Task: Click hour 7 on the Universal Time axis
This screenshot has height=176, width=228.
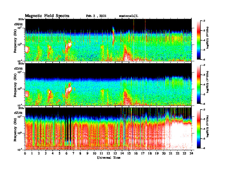Action: 73,153
